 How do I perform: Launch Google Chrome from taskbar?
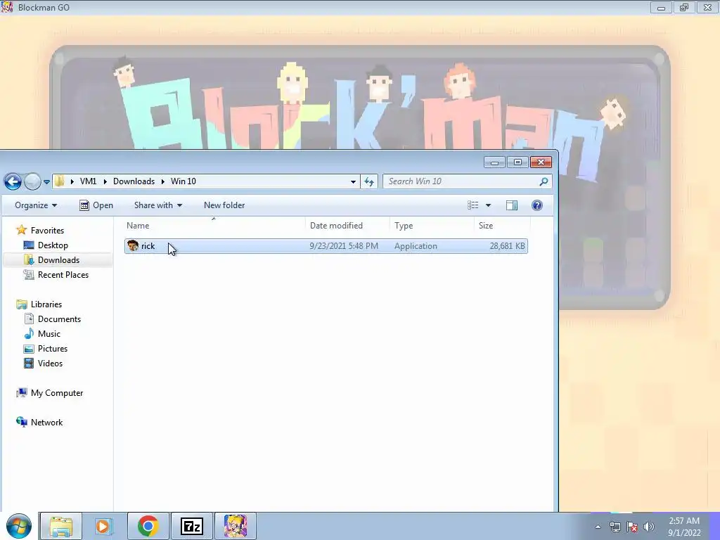click(x=148, y=526)
